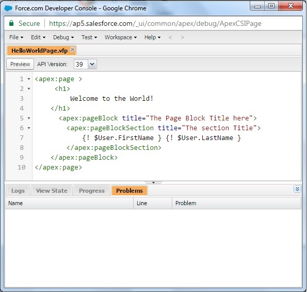Click the closing </apex:page> tag
307x292 pixels.
pyautogui.click(x=58, y=167)
